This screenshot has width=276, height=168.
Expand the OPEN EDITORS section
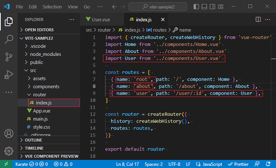click(x=49, y=30)
